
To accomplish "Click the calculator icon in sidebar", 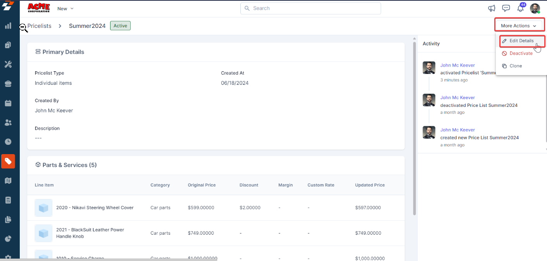I will pos(8,200).
